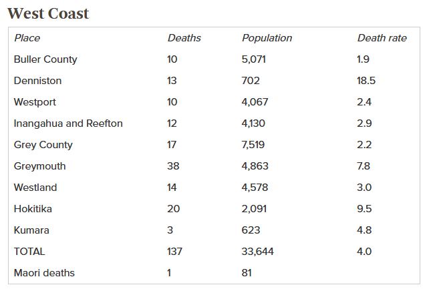Click Denniston's 18.5 death rate value
The image size is (427, 289).
366,81
